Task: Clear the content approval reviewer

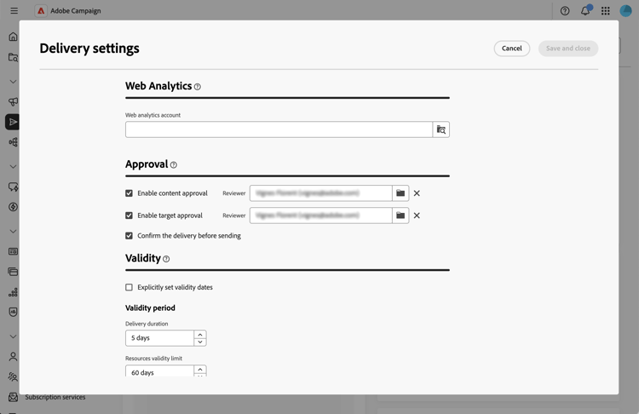Action: click(417, 193)
